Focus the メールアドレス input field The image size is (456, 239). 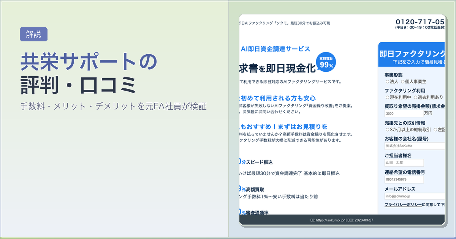tap(414, 196)
